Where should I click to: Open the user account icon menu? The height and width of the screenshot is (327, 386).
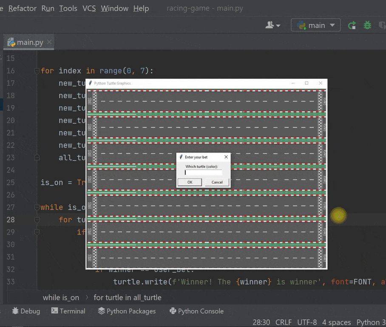point(272,26)
